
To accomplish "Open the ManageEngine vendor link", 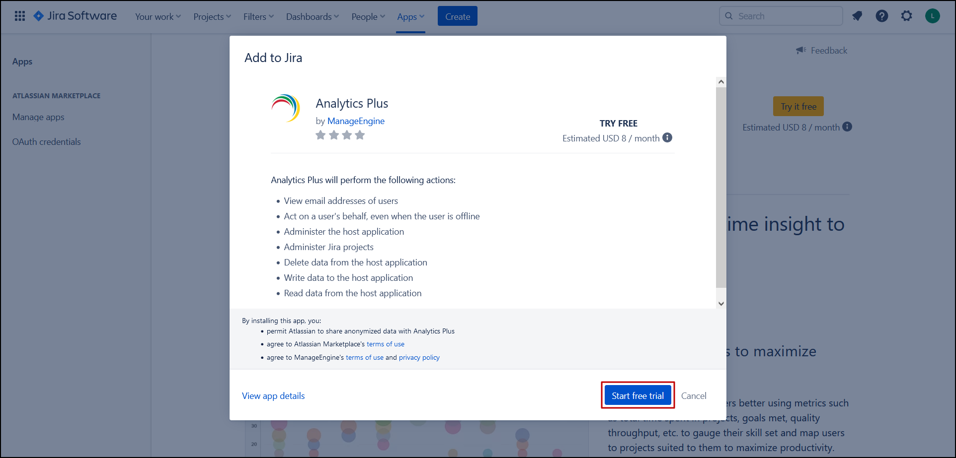I will click(x=356, y=121).
